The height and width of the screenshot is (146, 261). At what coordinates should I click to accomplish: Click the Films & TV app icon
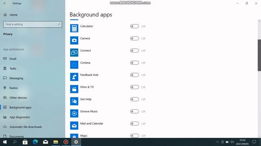pos(74,89)
